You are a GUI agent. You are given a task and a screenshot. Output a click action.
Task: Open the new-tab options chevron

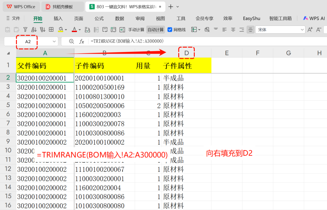click(x=178, y=7)
